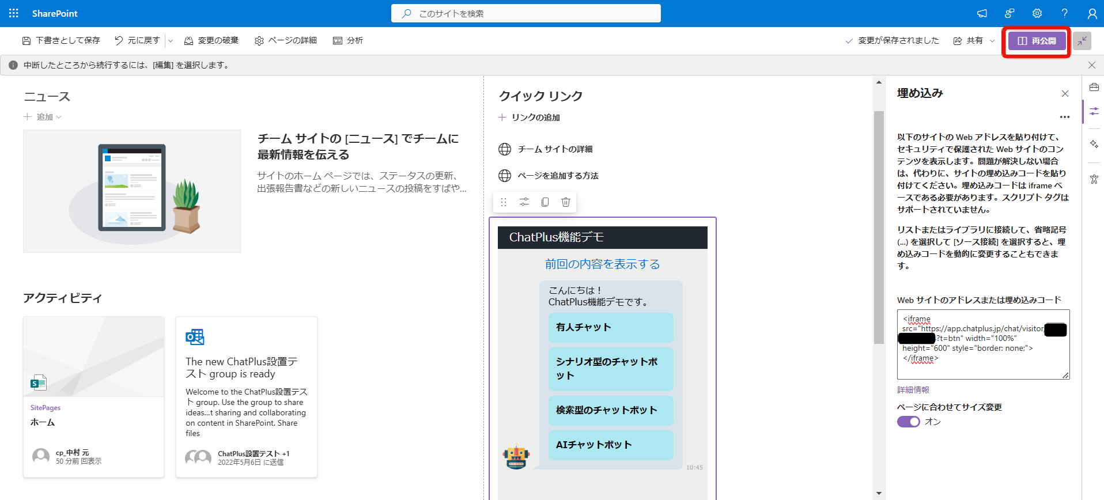Click the share button (共有)
The image size is (1104, 500).
(x=968, y=40)
